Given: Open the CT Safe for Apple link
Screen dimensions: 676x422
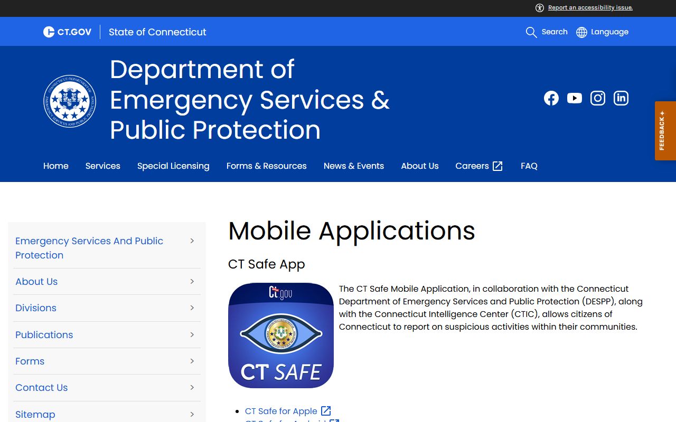Looking at the screenshot, I should 281,411.
